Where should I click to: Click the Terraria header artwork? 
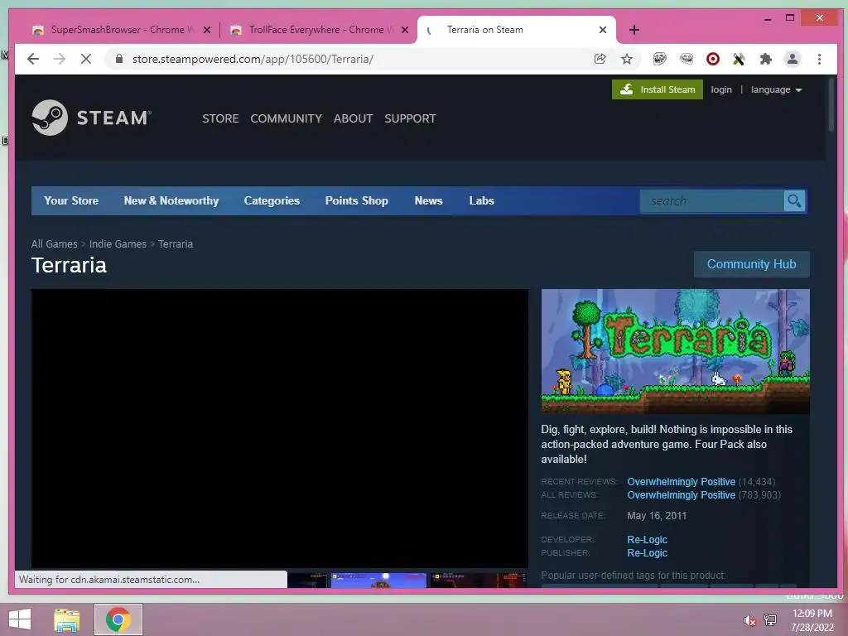pyautogui.click(x=676, y=351)
